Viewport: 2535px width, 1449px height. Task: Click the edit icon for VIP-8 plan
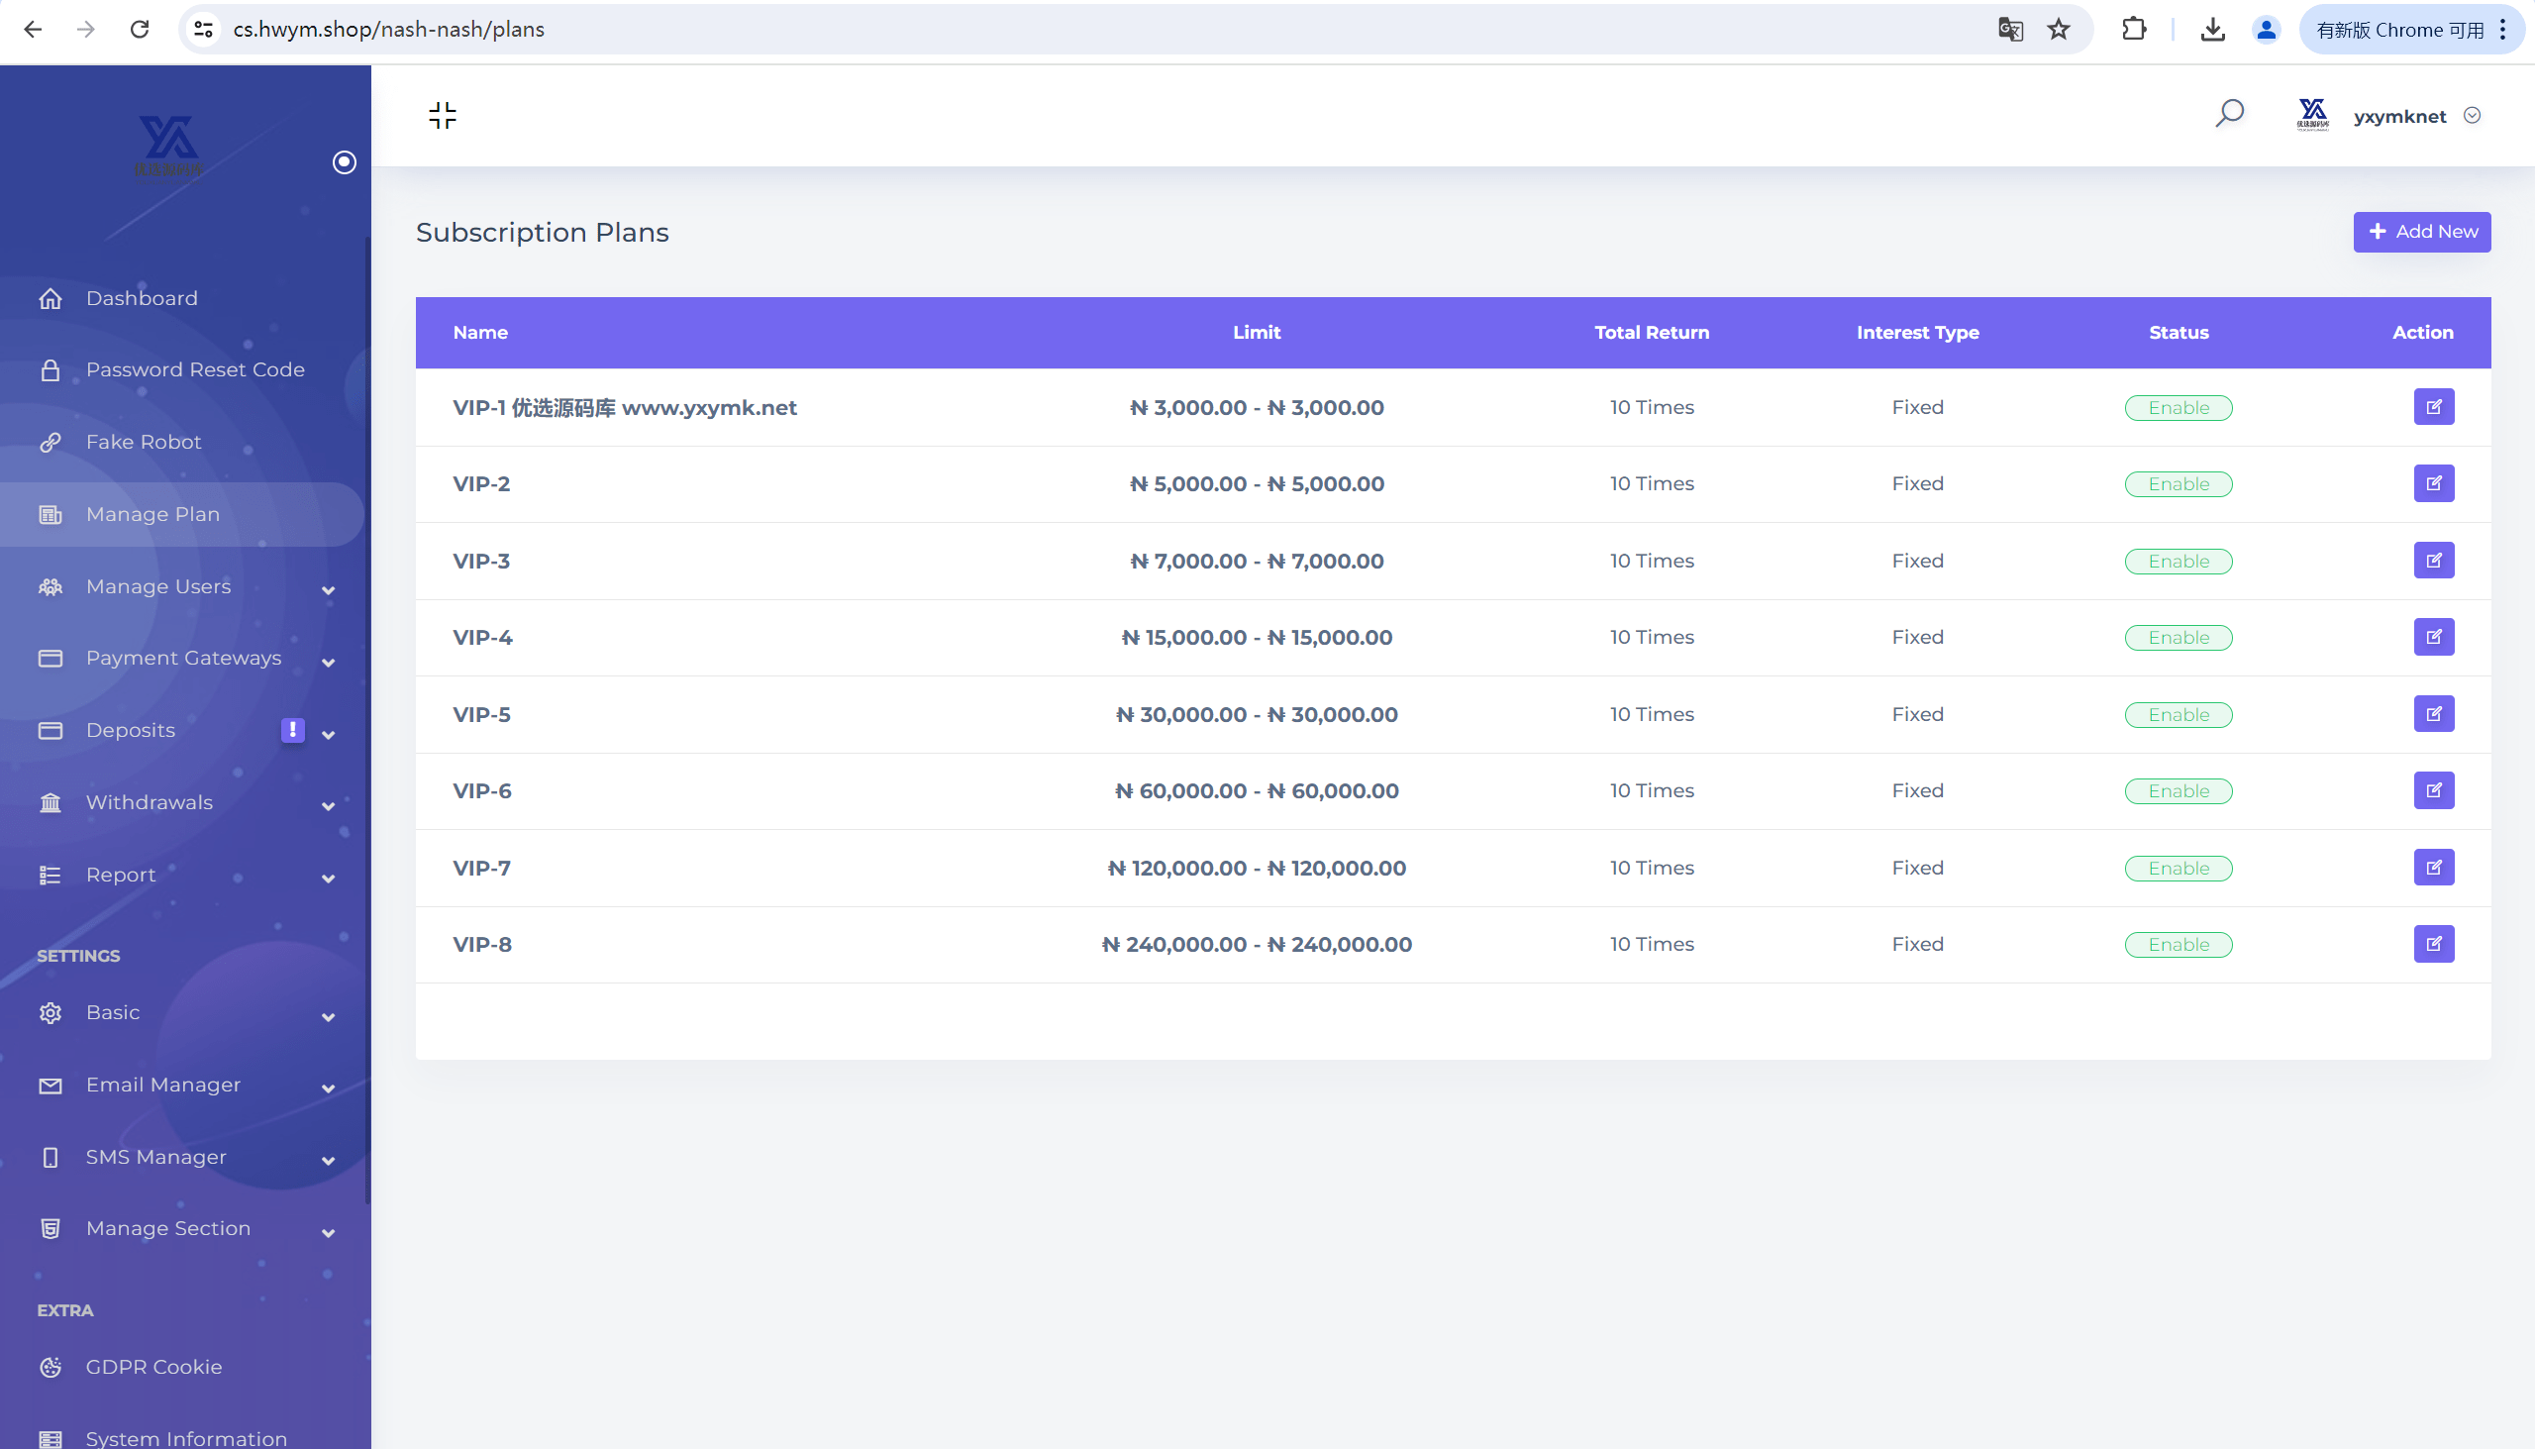(2434, 945)
